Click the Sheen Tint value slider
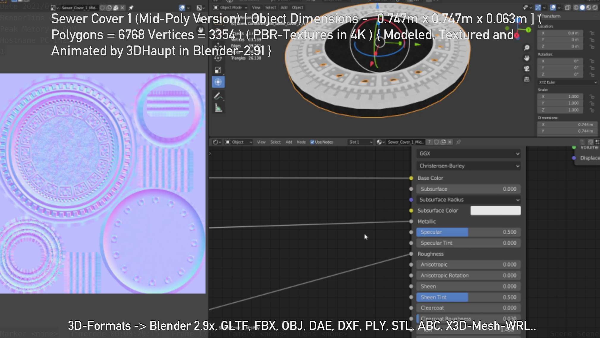Viewport: 600px width, 338px height. [x=468, y=297]
